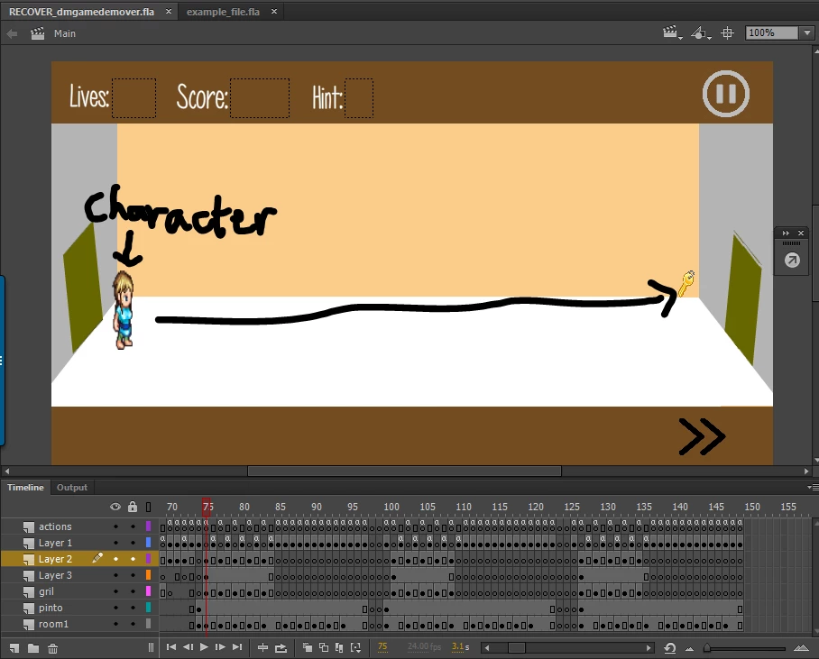Click the Center Stage crosshair icon

click(x=727, y=32)
